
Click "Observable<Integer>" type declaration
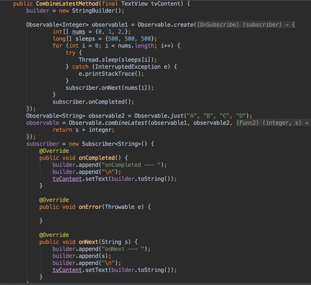pyautogui.click(x=57, y=25)
